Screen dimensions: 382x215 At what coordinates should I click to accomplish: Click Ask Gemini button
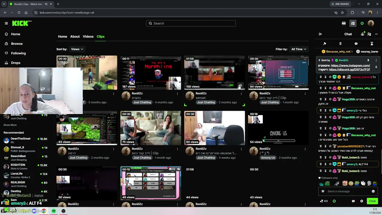[x=340, y=4]
